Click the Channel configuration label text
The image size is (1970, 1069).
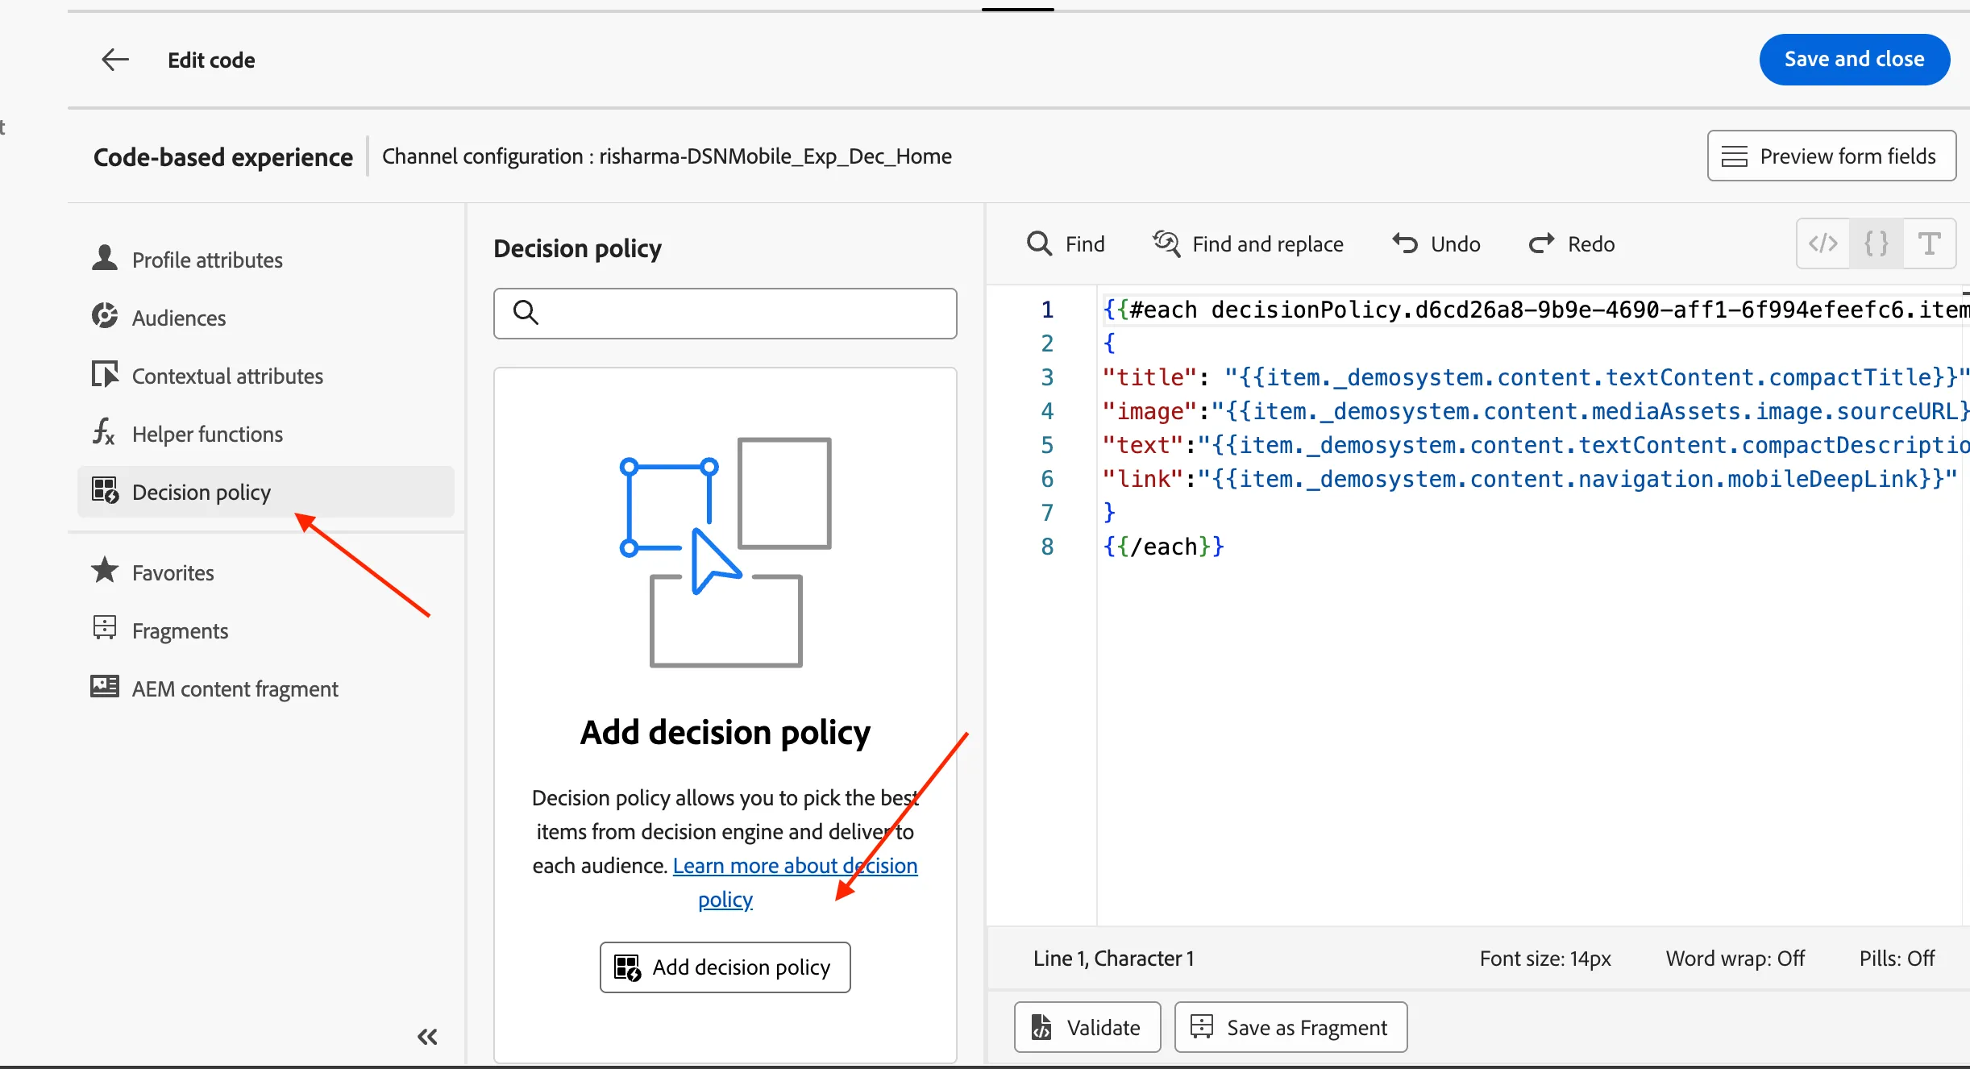[x=667, y=156]
